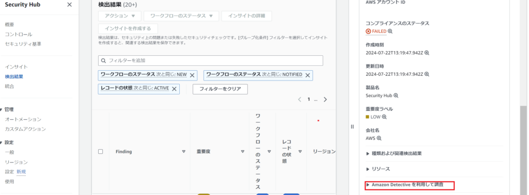529x195 pixels.
Task: Filter by severity label LOW
Action: point(384,117)
